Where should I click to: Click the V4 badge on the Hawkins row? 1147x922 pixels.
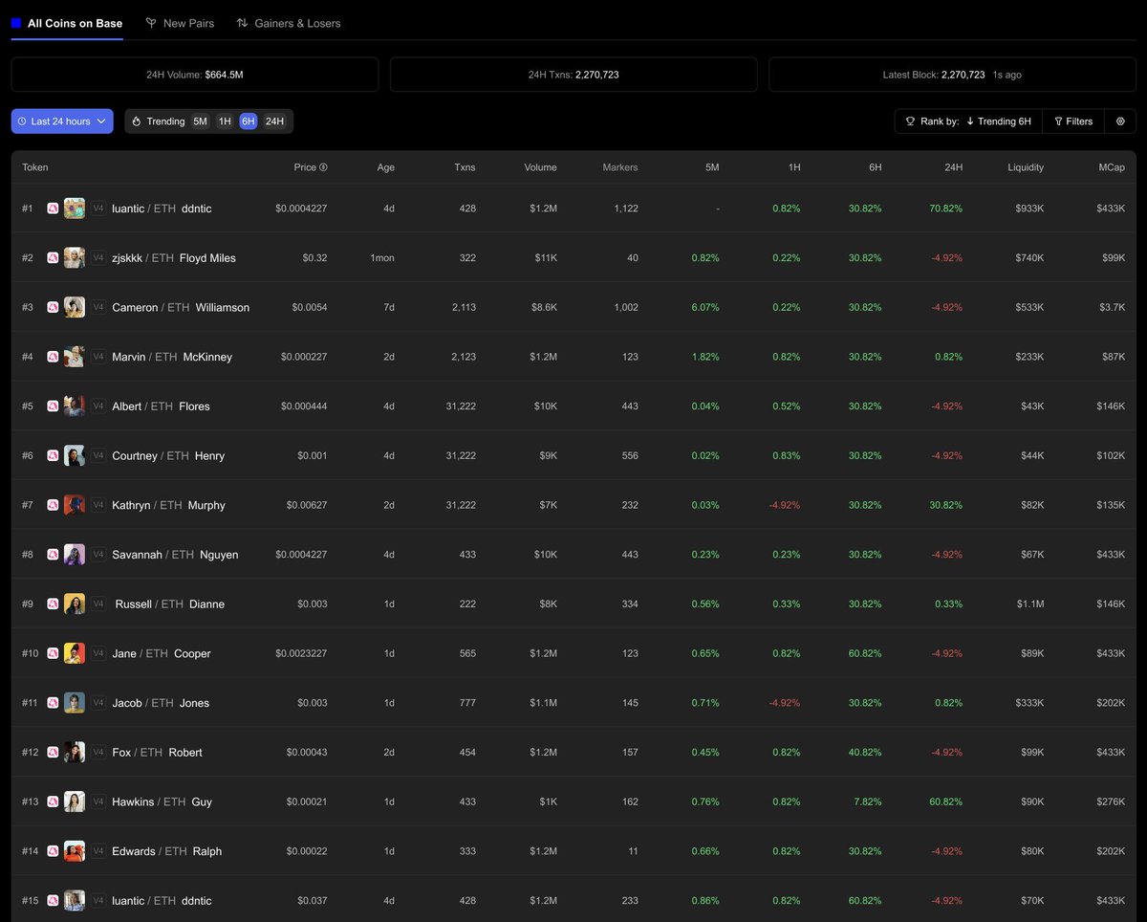tap(98, 801)
